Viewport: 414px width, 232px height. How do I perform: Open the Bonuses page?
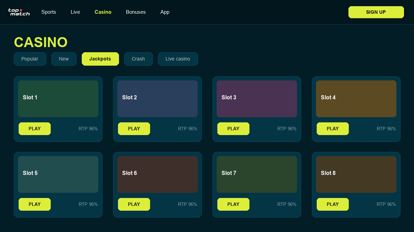click(136, 12)
